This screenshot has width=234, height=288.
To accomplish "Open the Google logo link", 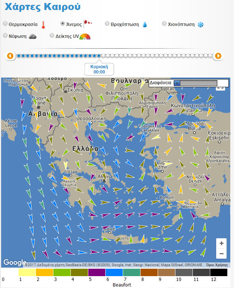I will 15,262.
